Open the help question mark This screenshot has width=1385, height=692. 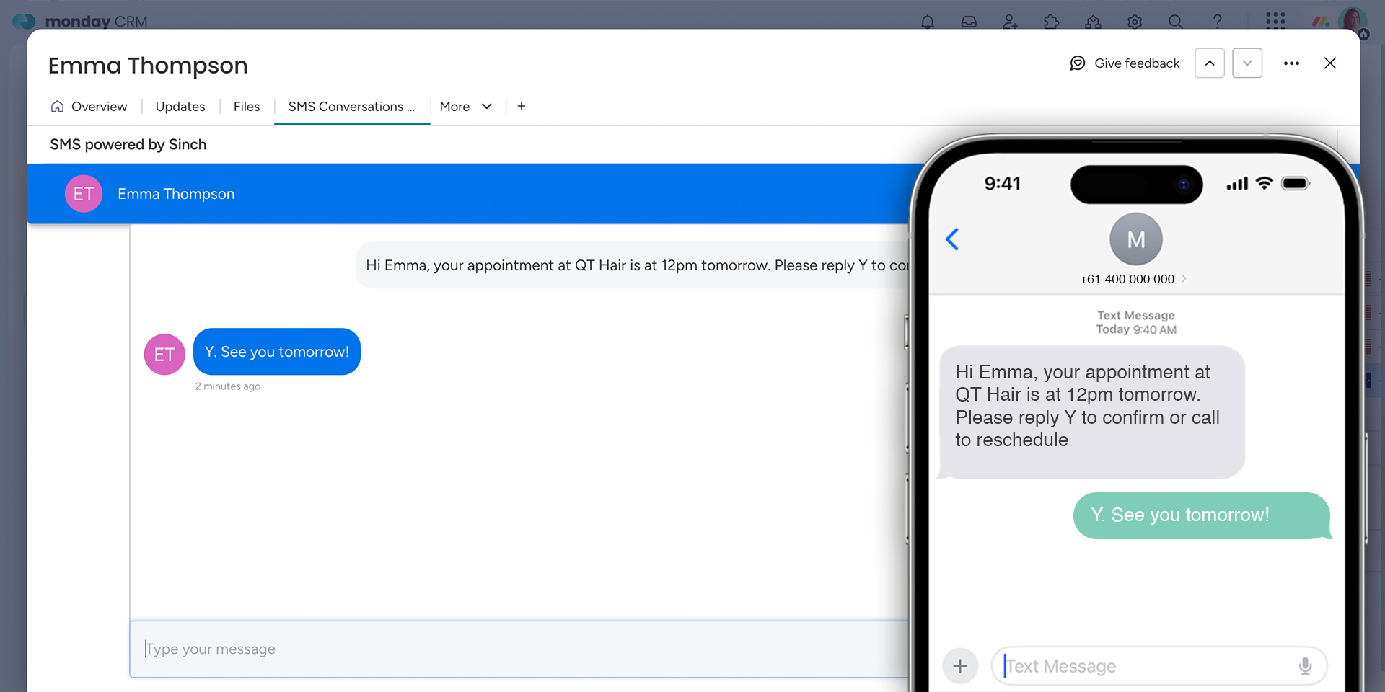[x=1218, y=22]
